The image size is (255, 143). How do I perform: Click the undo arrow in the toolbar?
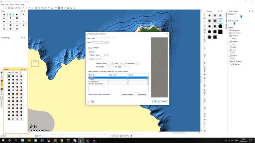[16, 8]
